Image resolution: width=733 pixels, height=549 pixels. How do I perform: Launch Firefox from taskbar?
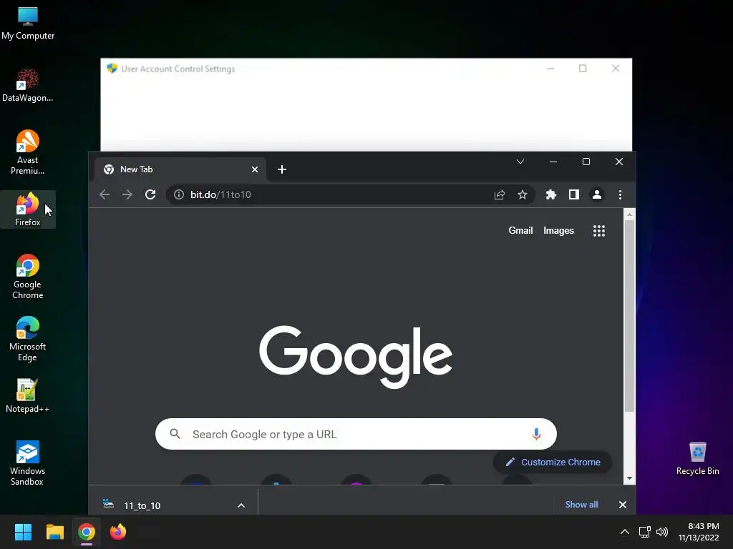pyautogui.click(x=118, y=532)
